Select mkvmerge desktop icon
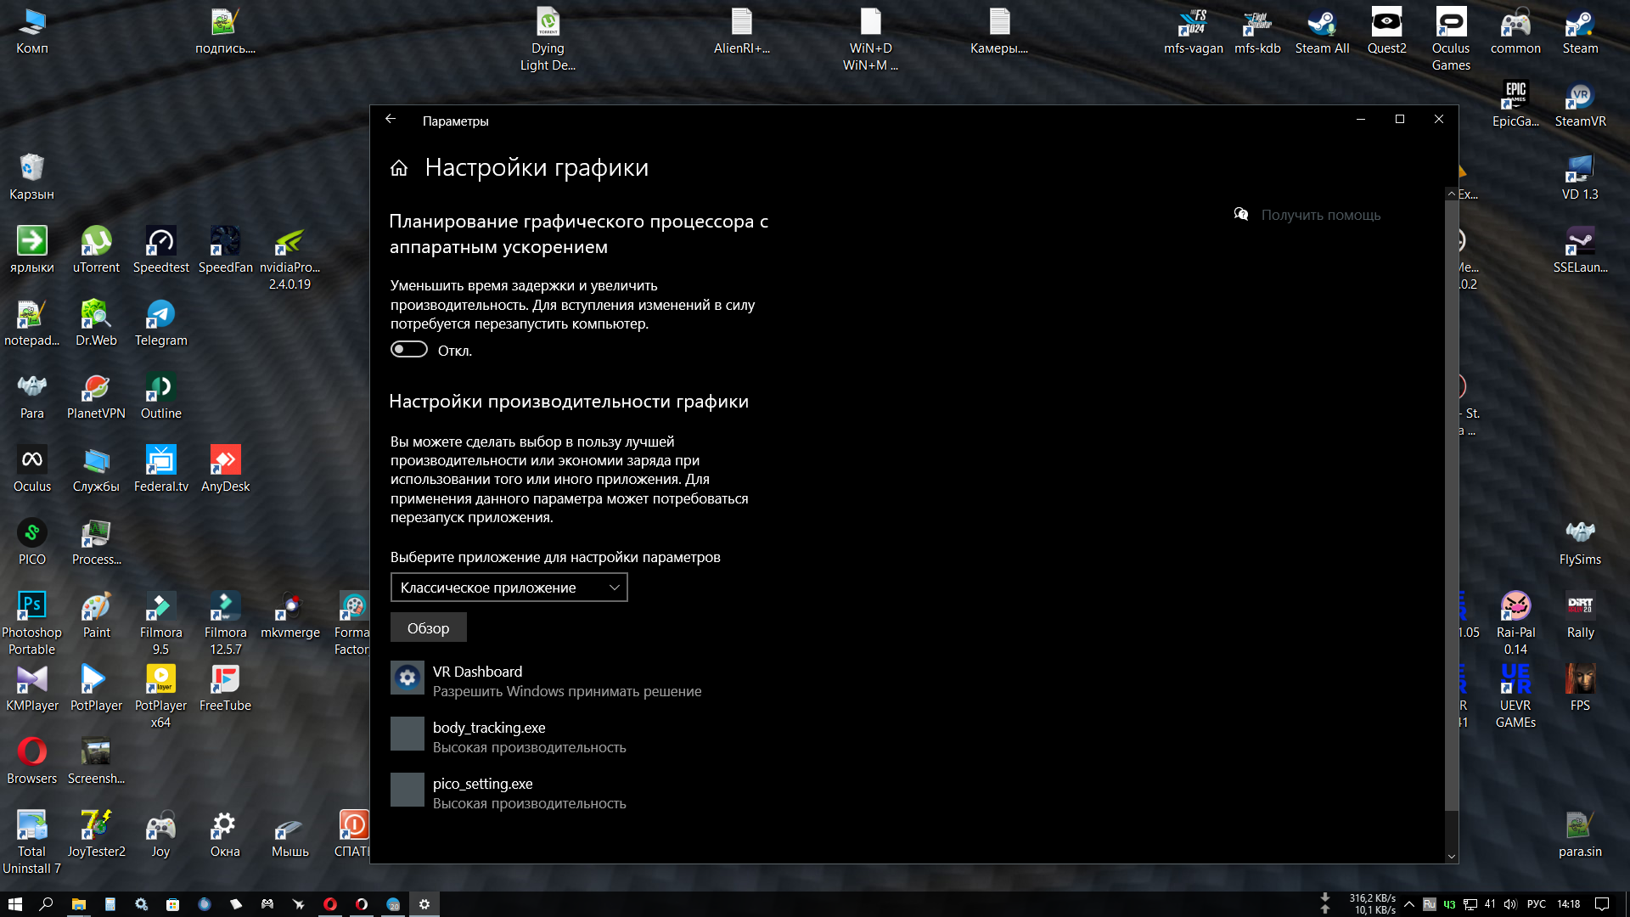Viewport: 1630px width, 917px height. click(289, 615)
